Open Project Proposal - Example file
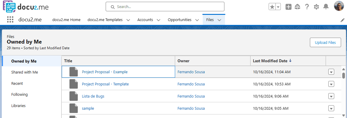The height and width of the screenshot is (118, 347). pos(105,72)
